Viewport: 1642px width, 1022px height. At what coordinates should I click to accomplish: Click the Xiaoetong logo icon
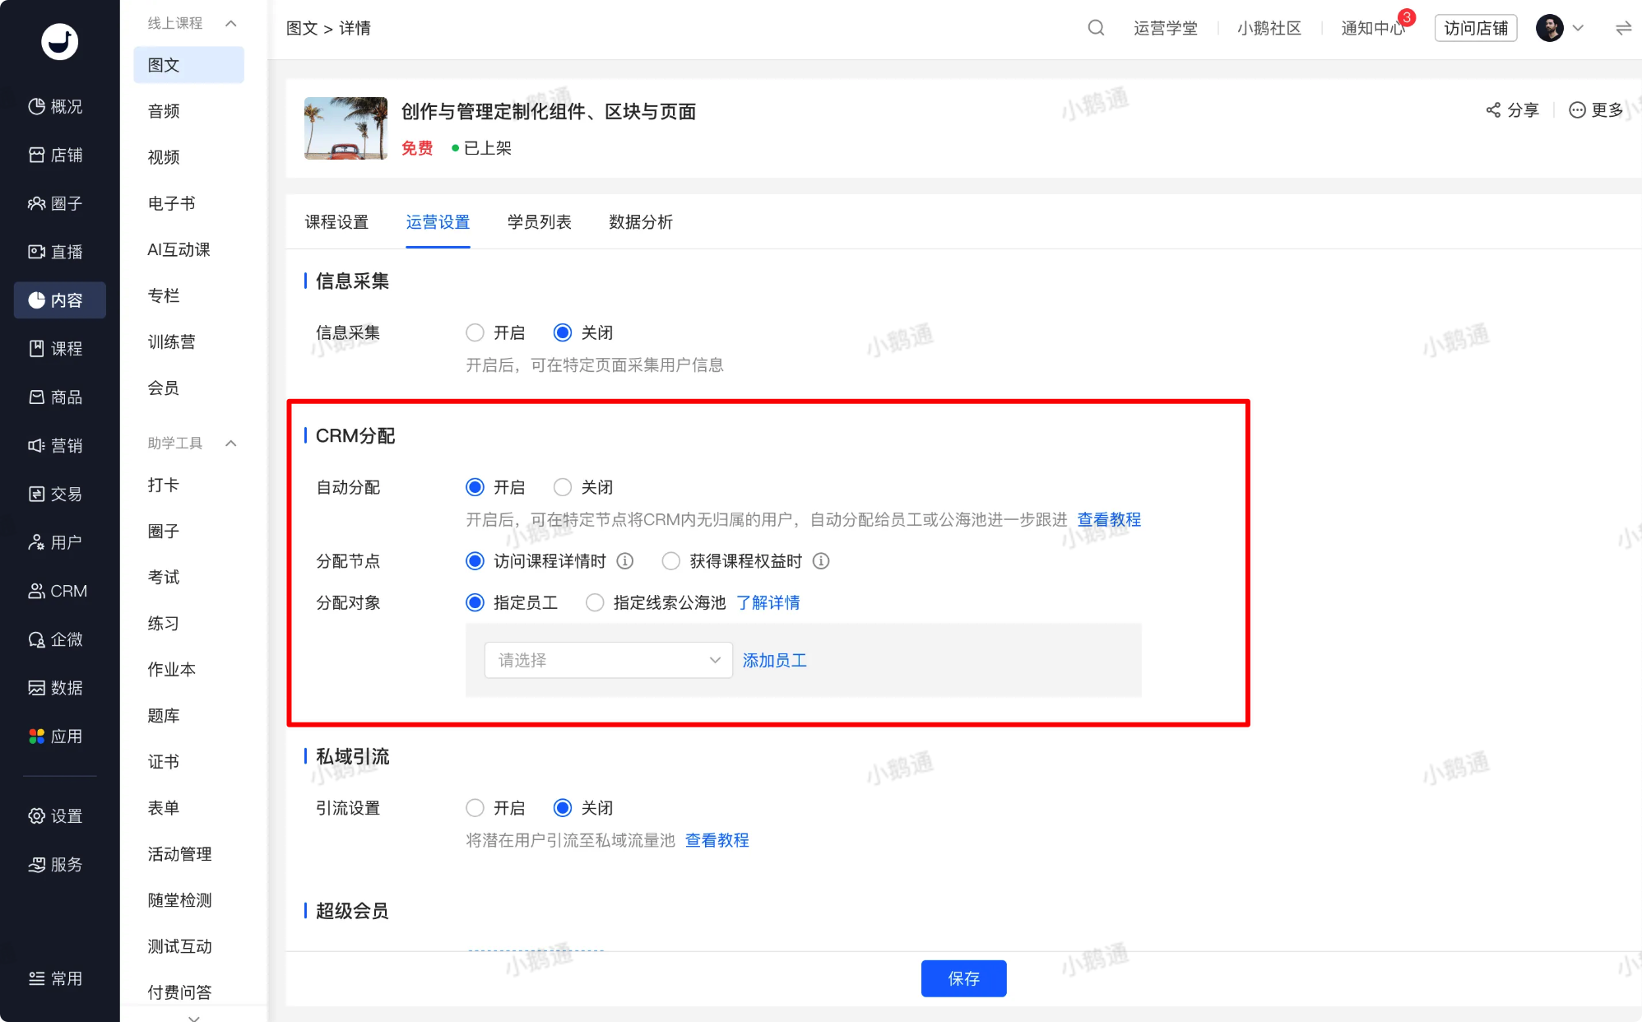(x=59, y=41)
